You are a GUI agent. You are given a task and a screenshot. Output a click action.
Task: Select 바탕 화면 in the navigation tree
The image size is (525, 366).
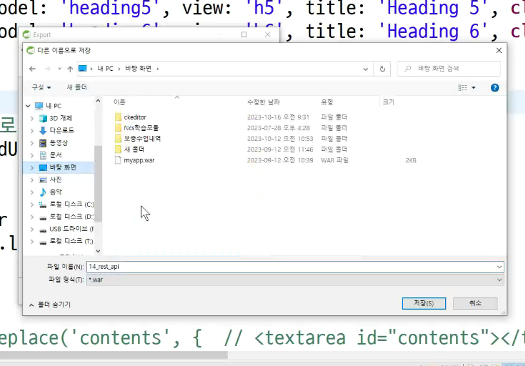(63, 168)
